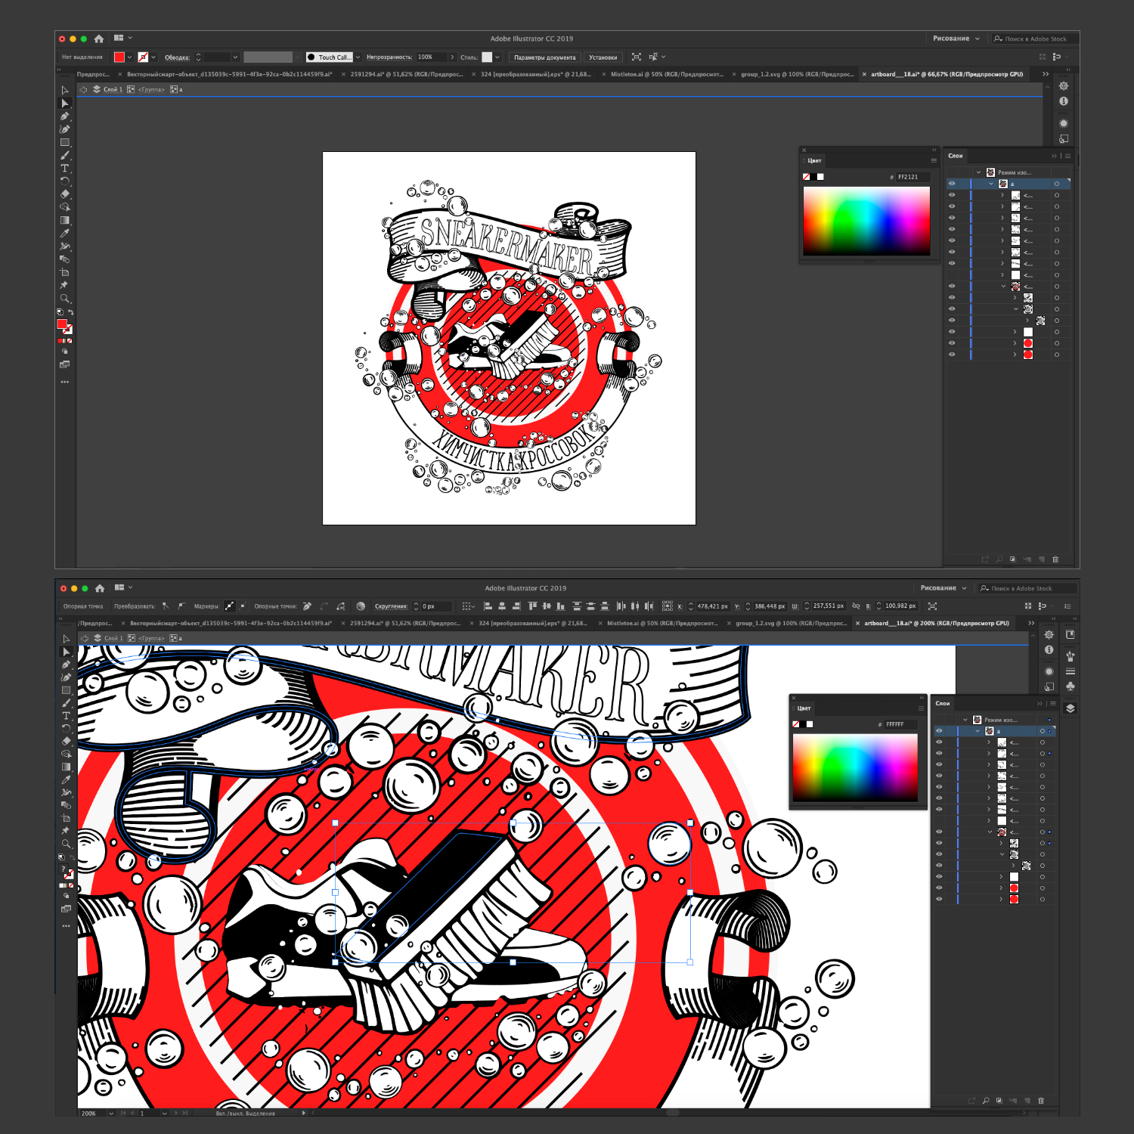Screen dimensions: 1134x1134
Task: Collapse the 'Режим изо...' row in upper Layers
Action: click(x=978, y=172)
